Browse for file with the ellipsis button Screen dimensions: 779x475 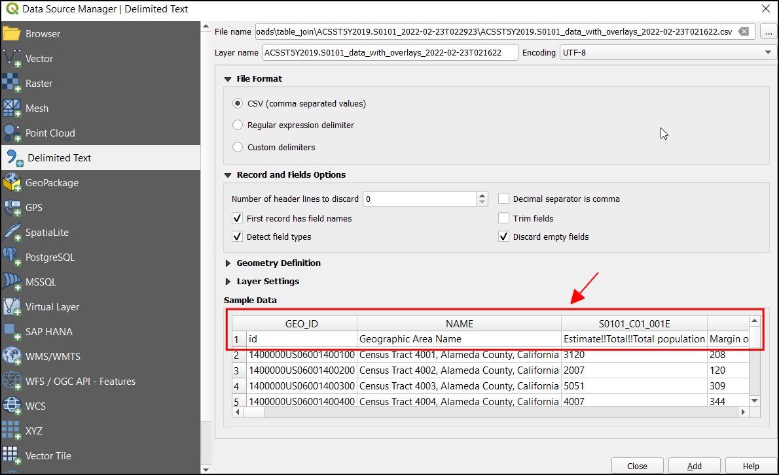point(764,31)
